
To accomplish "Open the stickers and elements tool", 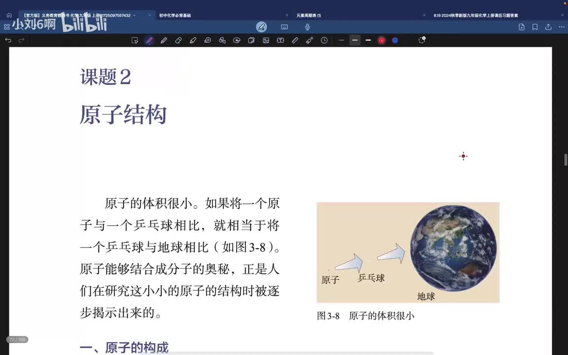I will 237,40.
